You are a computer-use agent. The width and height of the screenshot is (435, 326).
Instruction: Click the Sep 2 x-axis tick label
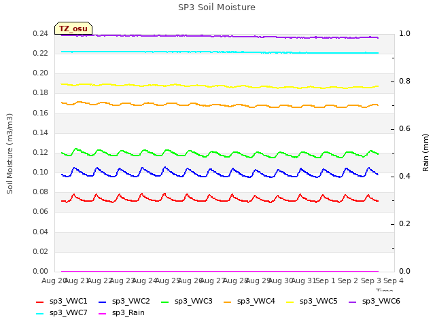tap(348, 280)
